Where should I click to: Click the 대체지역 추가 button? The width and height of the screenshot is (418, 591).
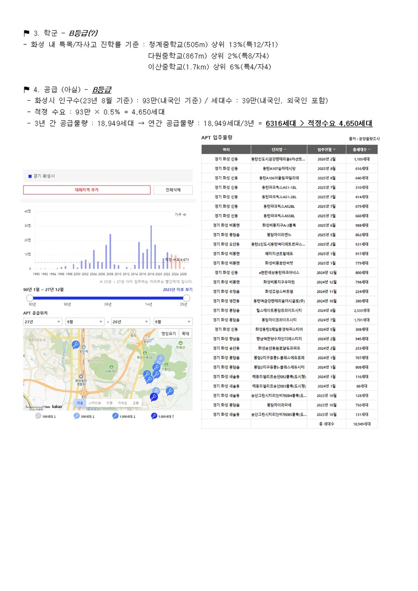point(87,190)
